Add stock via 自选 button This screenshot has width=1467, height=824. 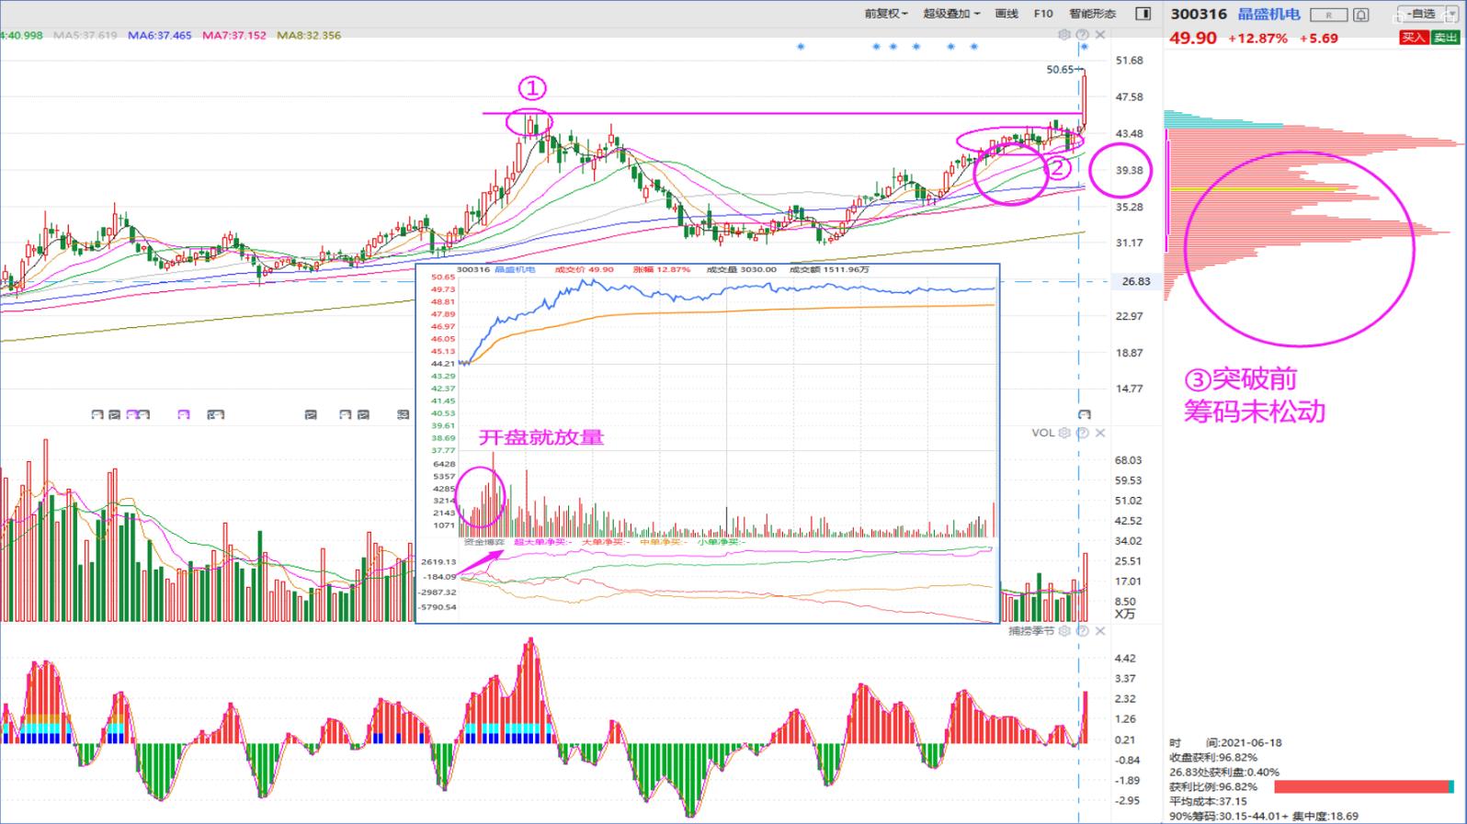(x=1421, y=14)
